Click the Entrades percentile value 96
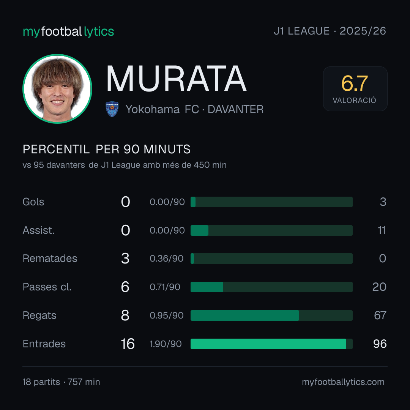Viewport: 410px width, 410px height. coord(380,344)
